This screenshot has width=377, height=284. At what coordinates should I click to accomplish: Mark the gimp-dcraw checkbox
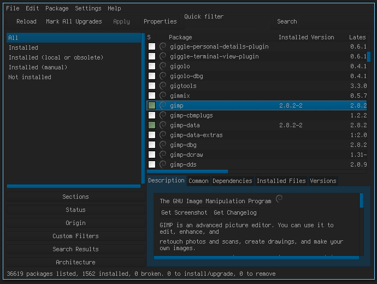click(152, 155)
